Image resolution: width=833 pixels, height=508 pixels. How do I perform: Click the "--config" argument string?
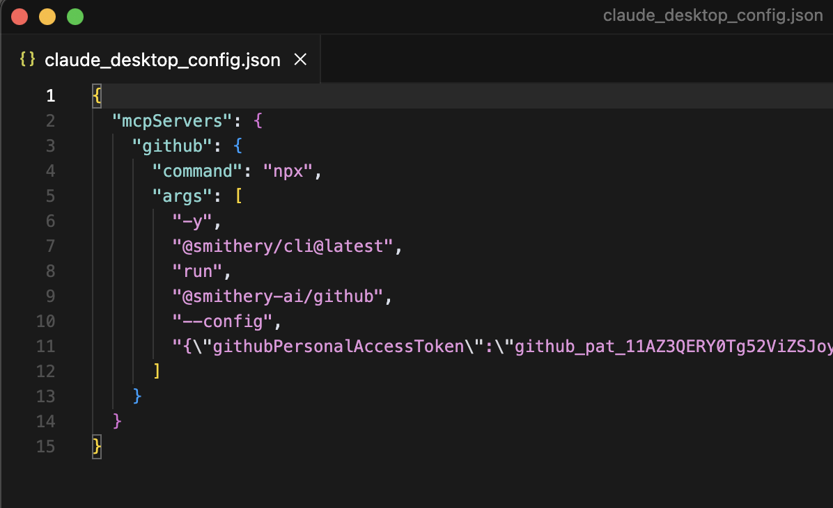click(223, 322)
